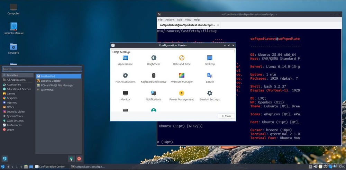Expand the Office menu category
This screenshot has height=170, width=346.
(x=18, y=107)
